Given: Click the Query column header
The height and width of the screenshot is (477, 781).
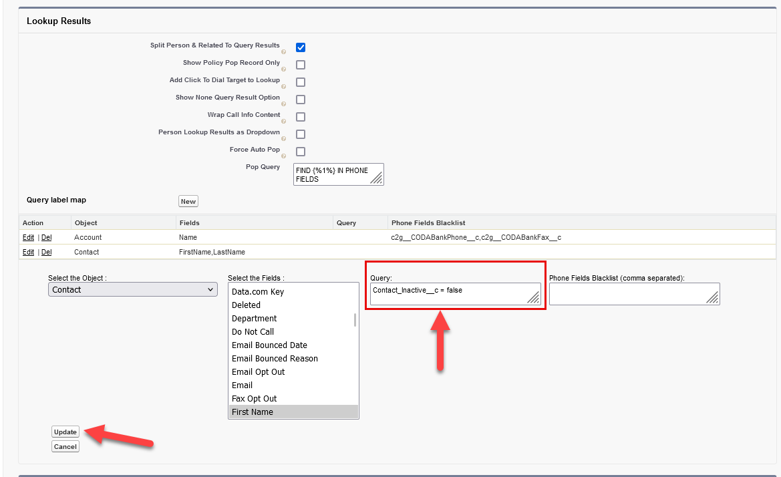Looking at the screenshot, I should (x=346, y=223).
